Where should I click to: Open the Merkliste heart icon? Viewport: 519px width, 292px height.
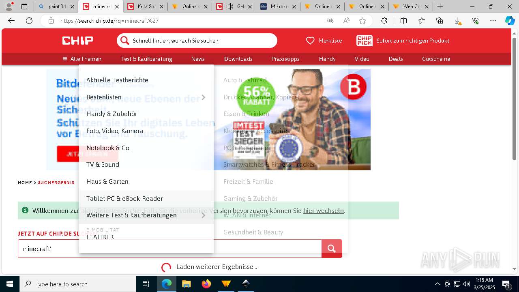[310, 41]
